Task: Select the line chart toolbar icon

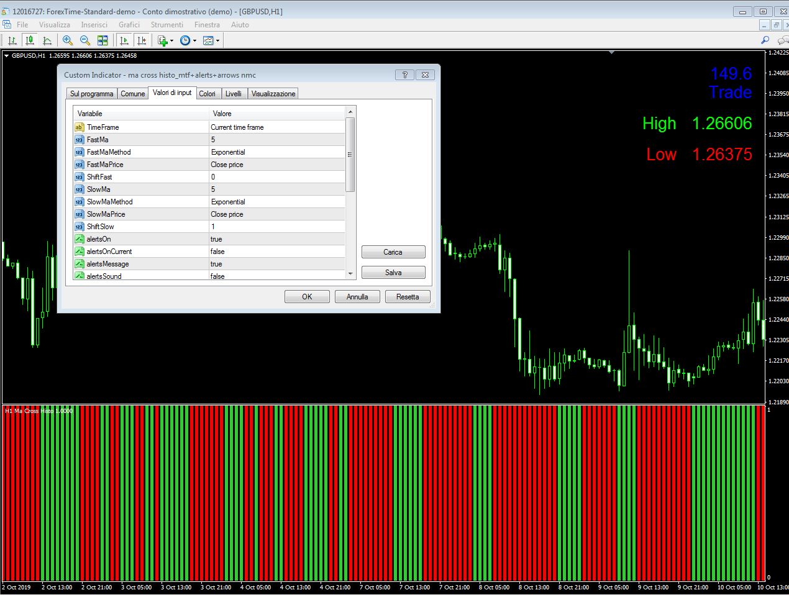Action: [x=47, y=40]
